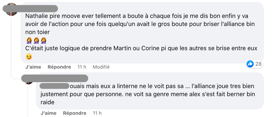The image size is (273, 117).
Task: Toggle J'aime on the reply about l'alliance
Action: point(48,113)
